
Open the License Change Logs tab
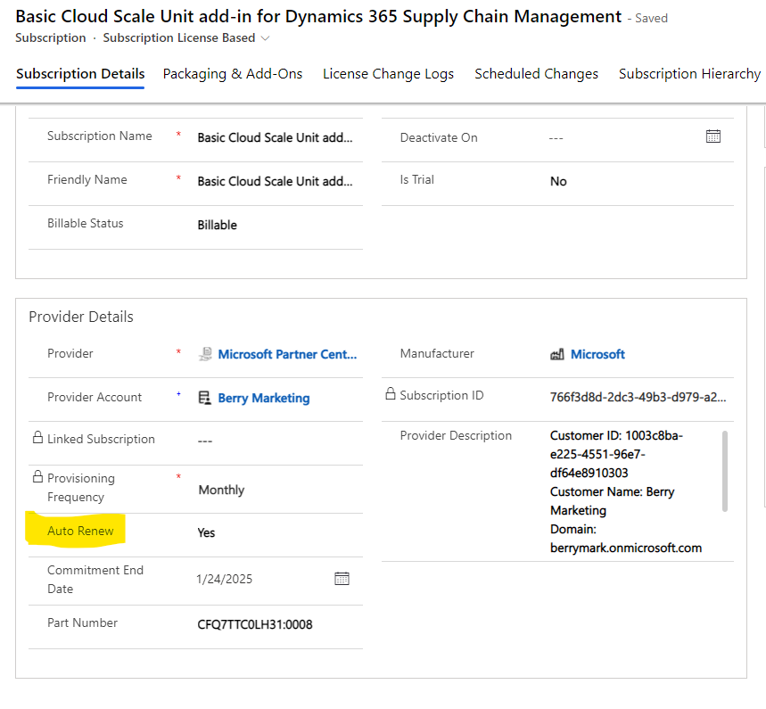coord(389,74)
